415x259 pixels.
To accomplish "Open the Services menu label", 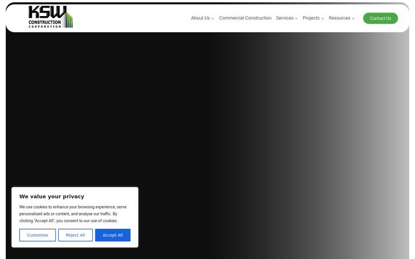I will click(x=285, y=18).
